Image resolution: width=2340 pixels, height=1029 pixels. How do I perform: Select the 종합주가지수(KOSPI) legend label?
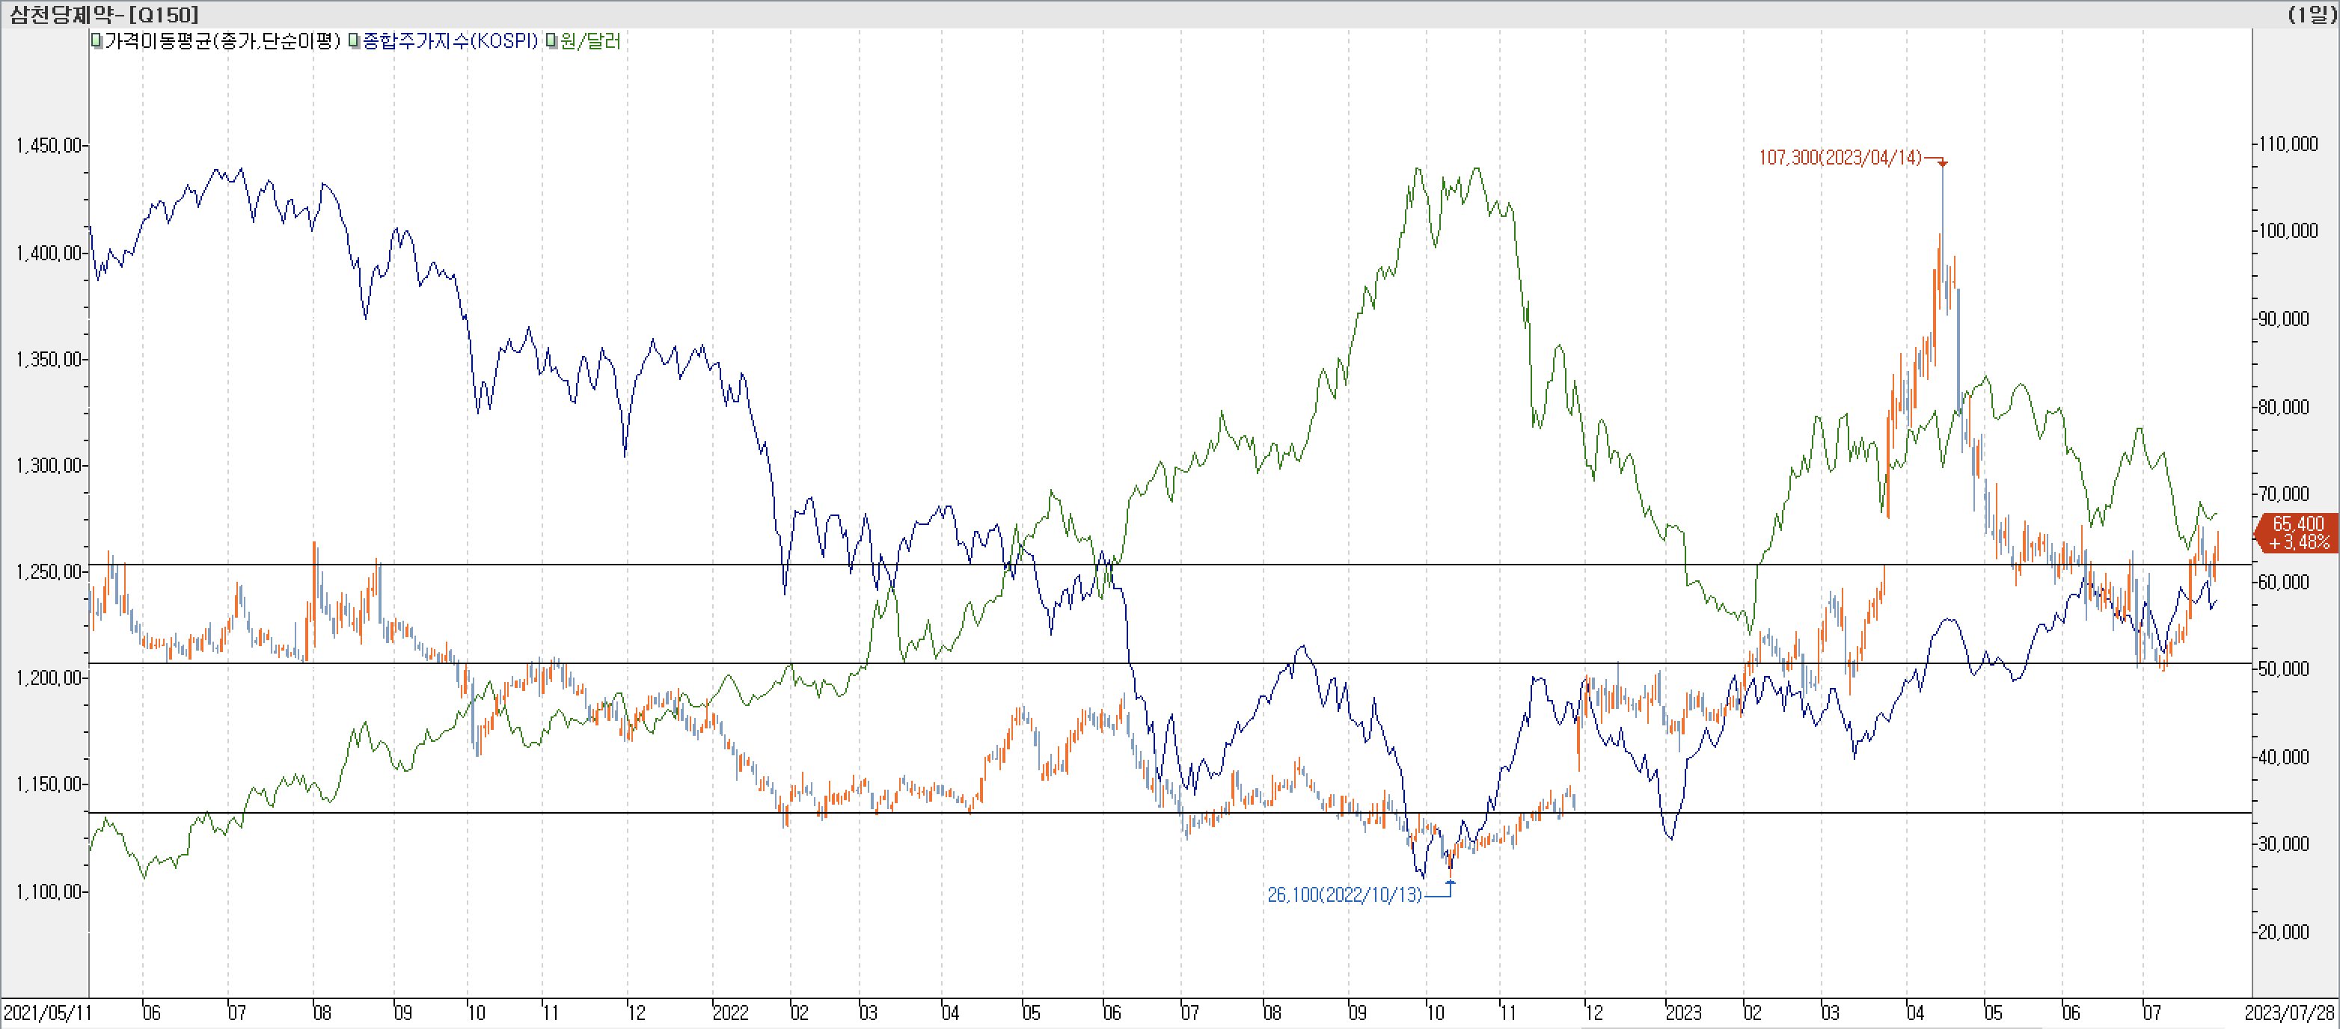[x=450, y=41]
